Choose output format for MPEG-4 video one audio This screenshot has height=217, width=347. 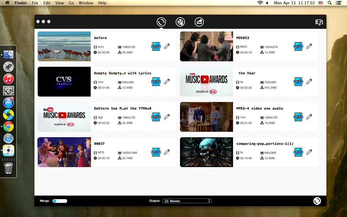point(298,117)
